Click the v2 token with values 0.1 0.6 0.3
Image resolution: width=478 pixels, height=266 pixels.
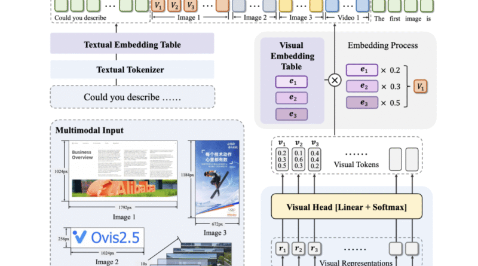[x=298, y=159]
